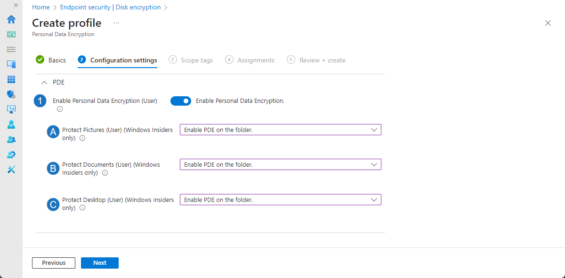Open Endpoint security | Disk encryption breadcrumb
The width and height of the screenshot is (565, 278).
click(x=111, y=7)
